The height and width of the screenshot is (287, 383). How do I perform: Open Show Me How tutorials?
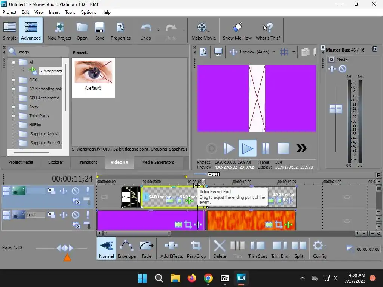pos(237,31)
